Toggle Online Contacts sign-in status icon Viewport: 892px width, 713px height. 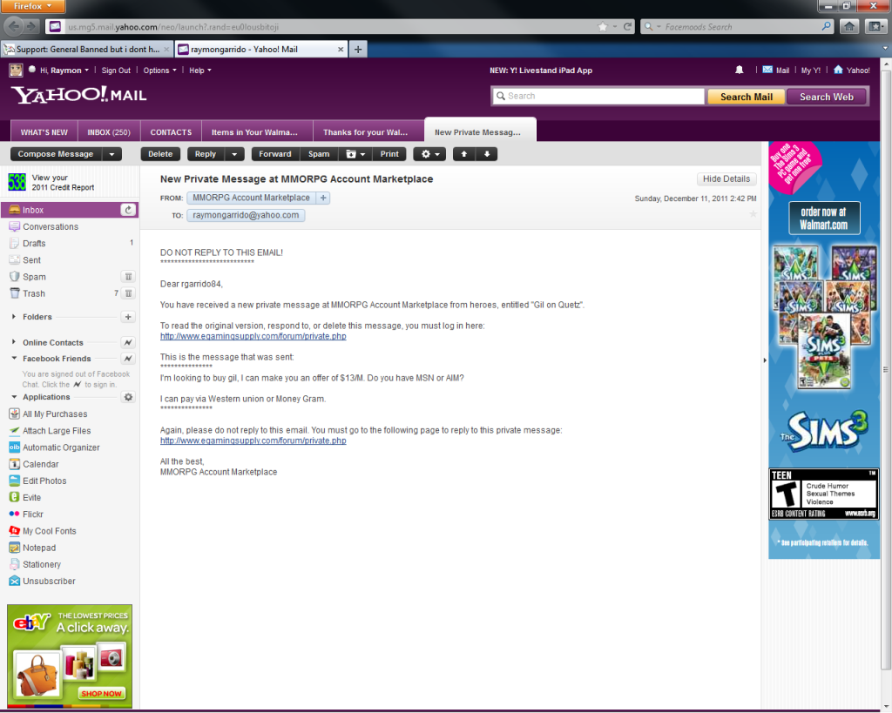click(x=128, y=342)
